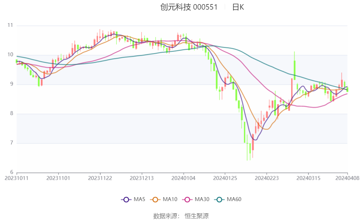Click the 20240315 date axis label
Viewport: 362px width, 220px height.
308,178
